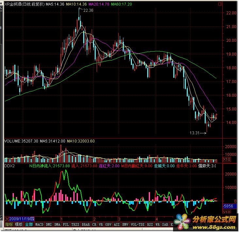Click the 22.36 high price marker
Screen dimensions: 239x232
88,10
